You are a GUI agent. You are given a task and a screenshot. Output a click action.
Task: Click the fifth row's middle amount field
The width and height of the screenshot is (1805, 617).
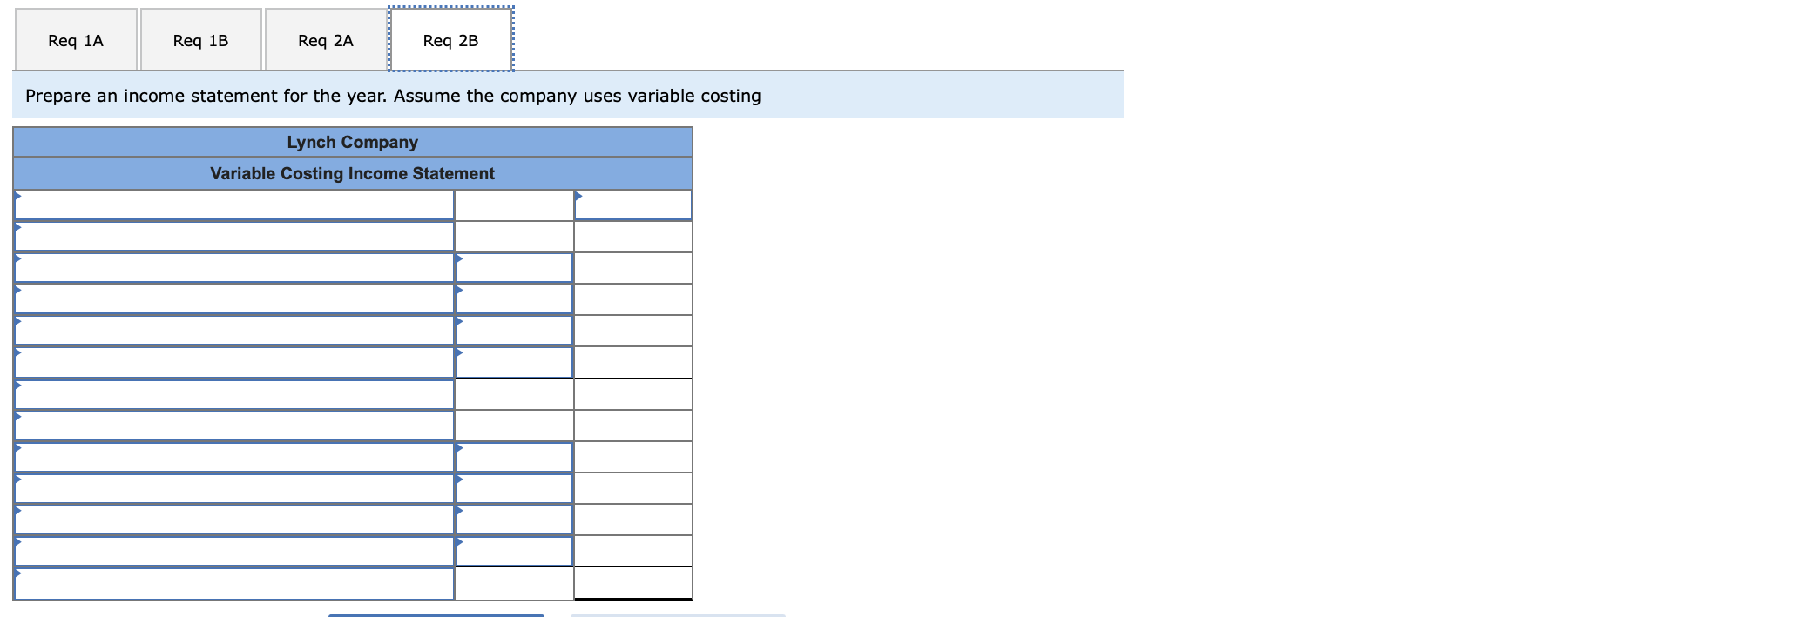coord(515,331)
